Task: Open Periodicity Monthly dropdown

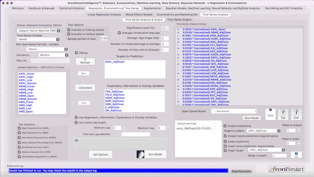Action: pos(53,55)
